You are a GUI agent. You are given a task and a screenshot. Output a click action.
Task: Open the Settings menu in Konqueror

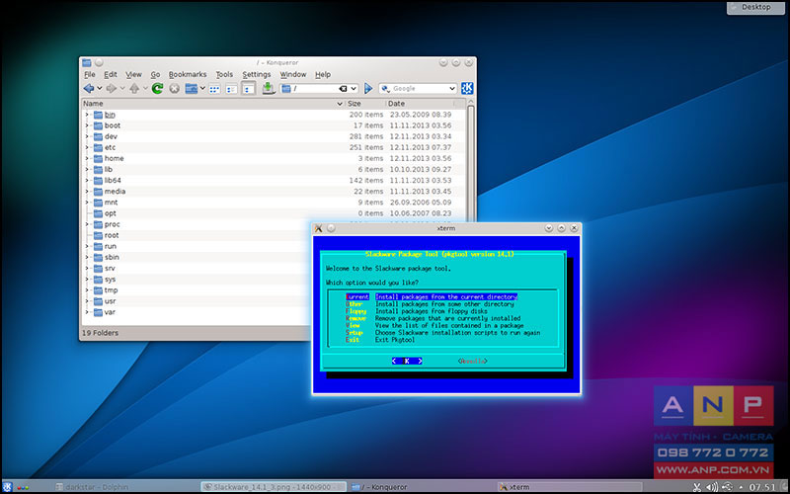(257, 75)
